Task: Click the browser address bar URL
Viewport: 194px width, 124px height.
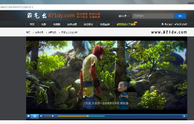Action: click(x=17, y=7)
